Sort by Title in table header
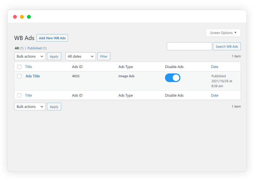 click(28, 67)
